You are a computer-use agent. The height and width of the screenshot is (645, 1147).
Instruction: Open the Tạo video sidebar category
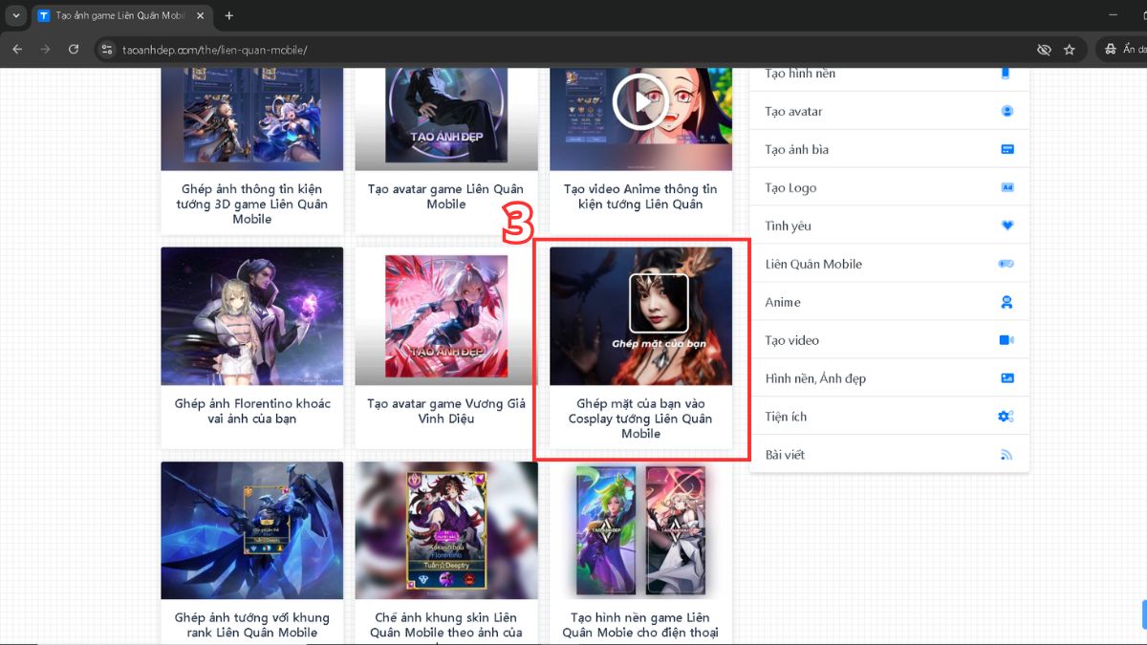click(x=890, y=340)
